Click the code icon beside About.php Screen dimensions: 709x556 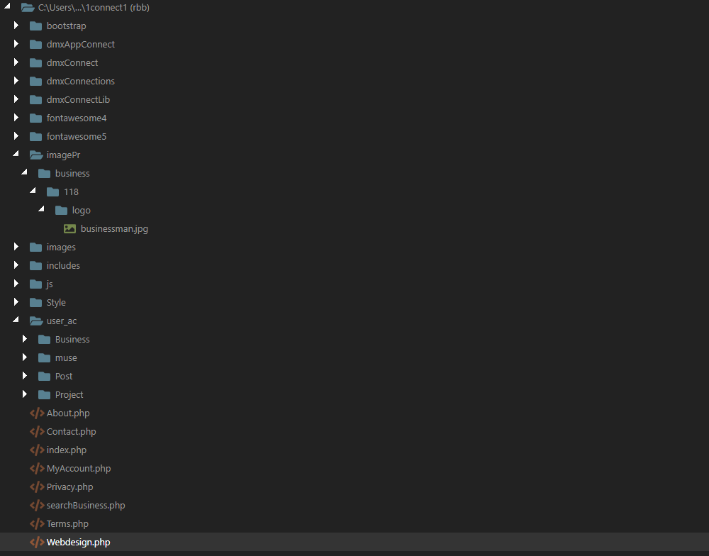(37, 413)
